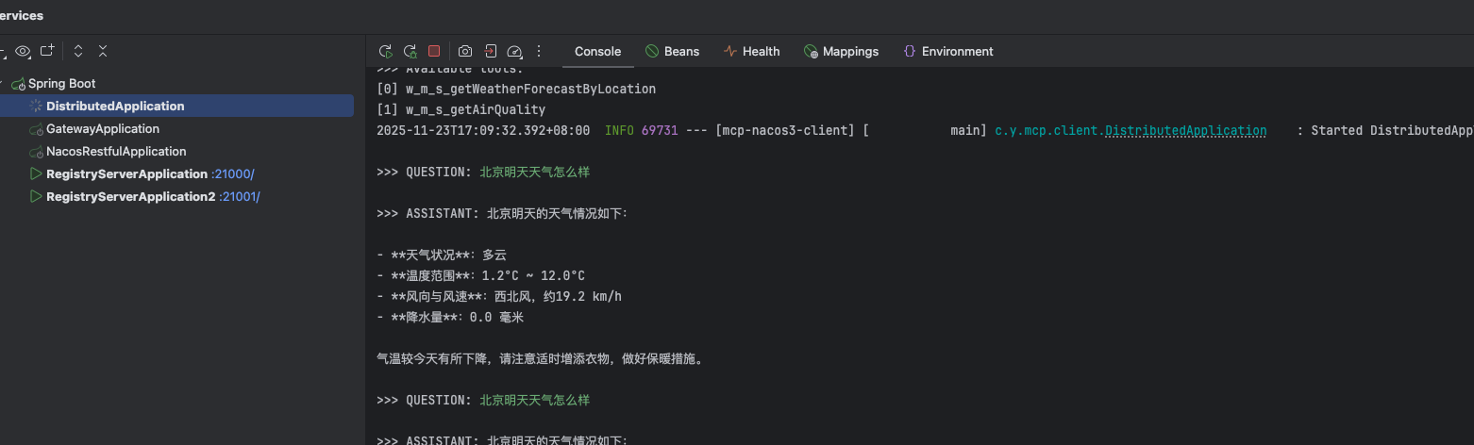Open the profiler gauge dropdown icon
Viewport: 1474px width, 445px height.
[x=514, y=52]
